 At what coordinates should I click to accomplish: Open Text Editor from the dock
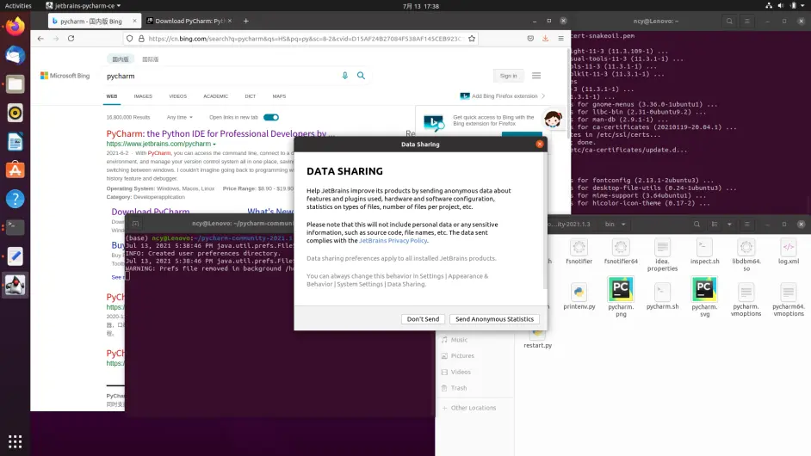15,256
